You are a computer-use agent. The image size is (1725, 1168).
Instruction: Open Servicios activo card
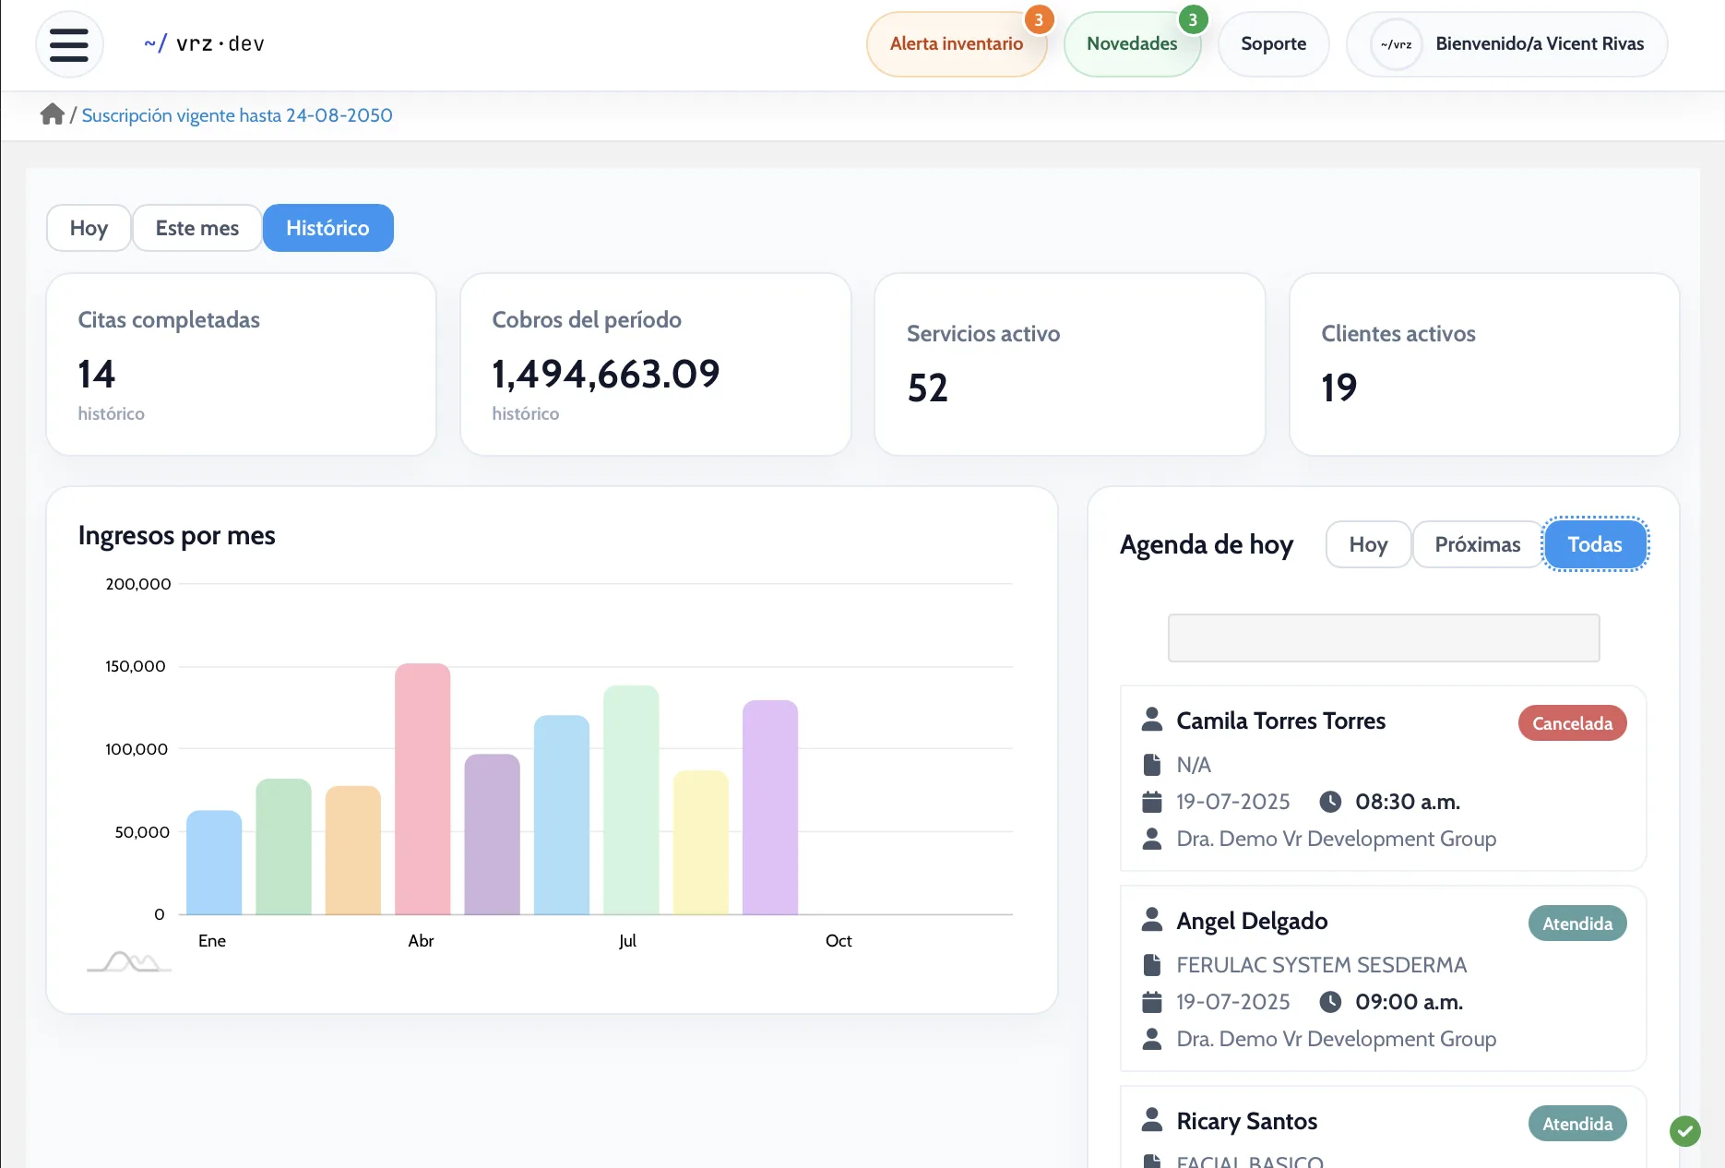(x=1070, y=364)
